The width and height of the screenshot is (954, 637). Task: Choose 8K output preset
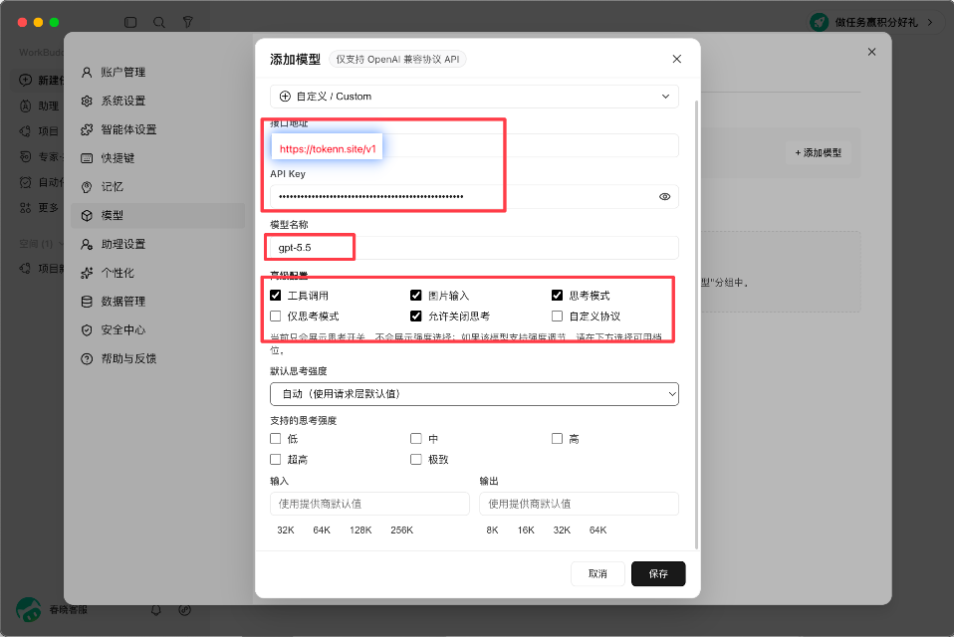coord(492,531)
